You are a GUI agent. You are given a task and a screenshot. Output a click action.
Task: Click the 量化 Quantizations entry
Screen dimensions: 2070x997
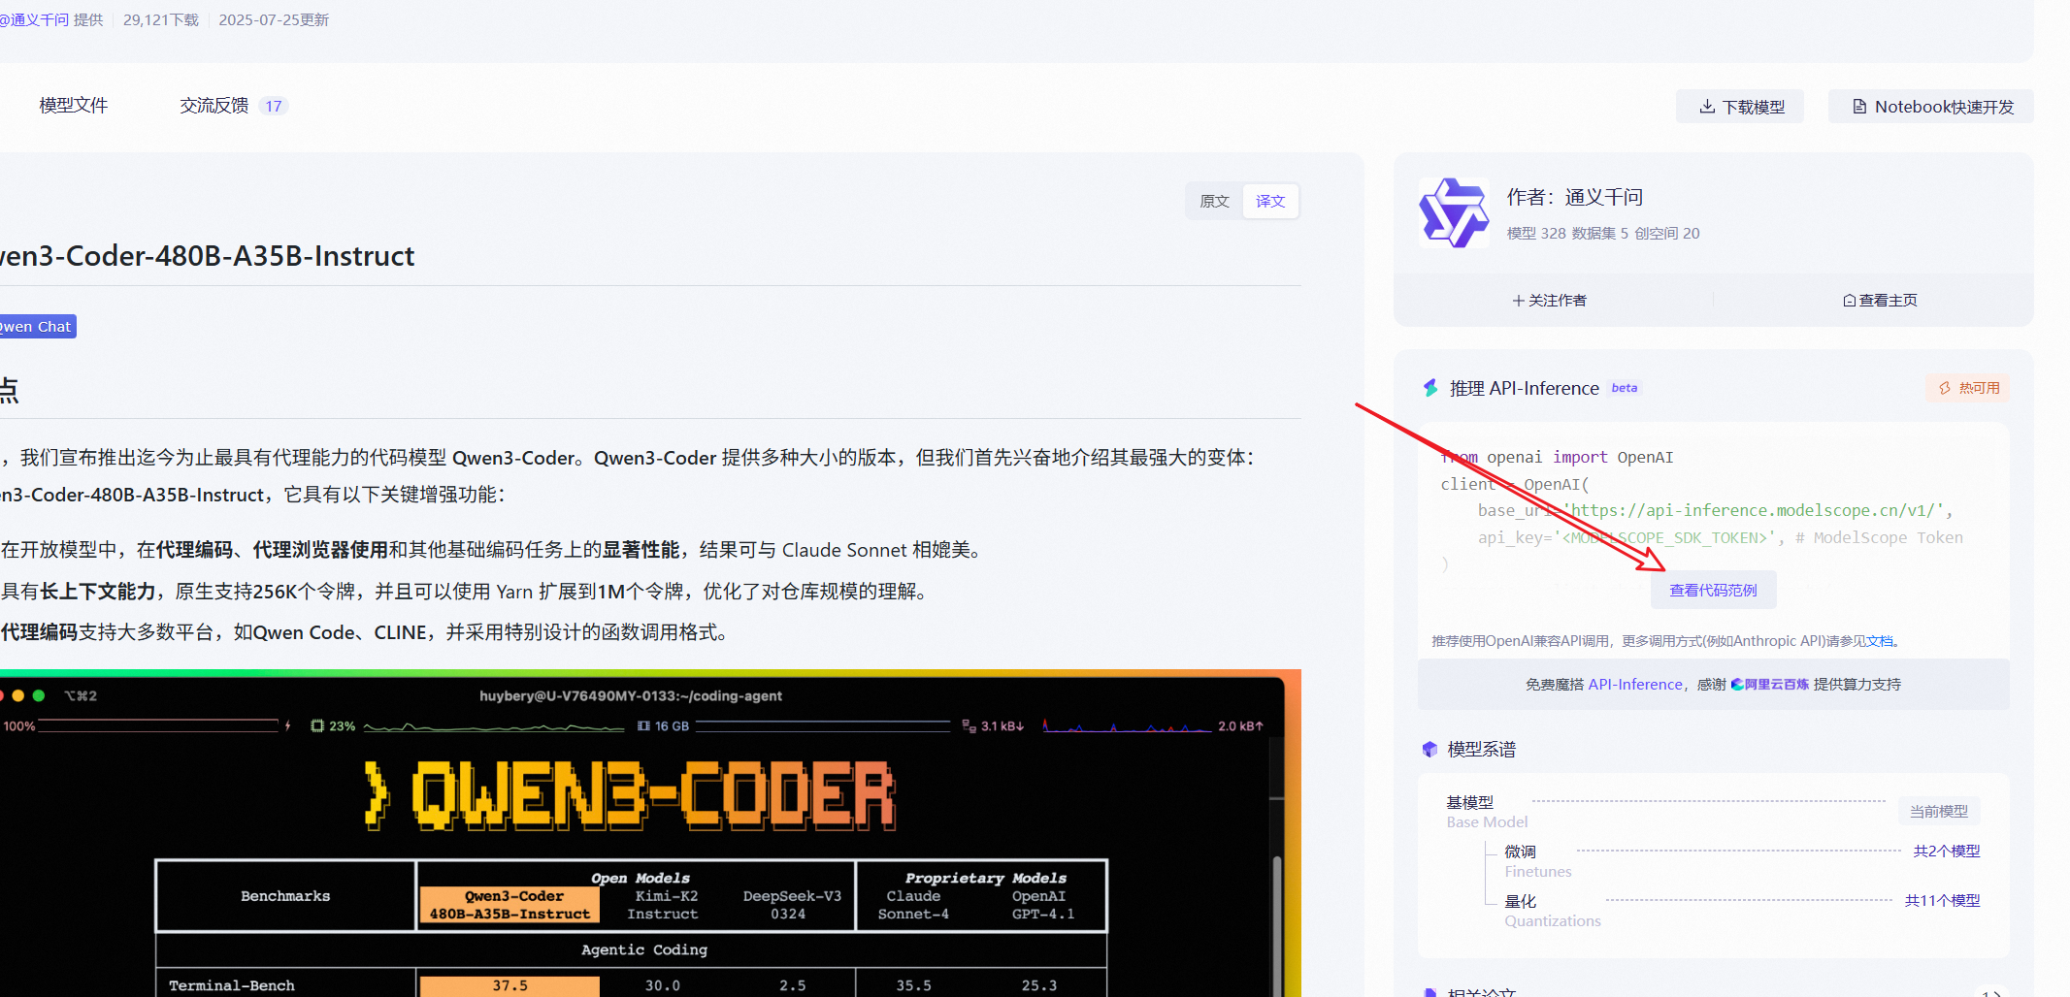coord(1553,911)
